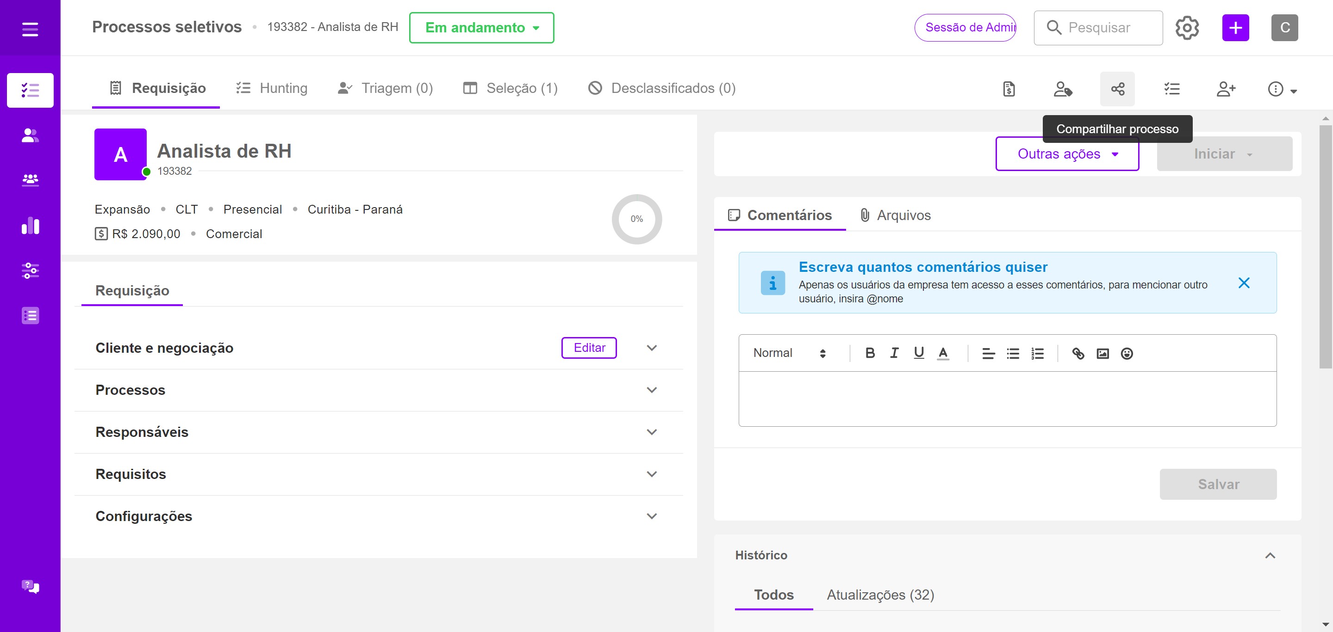
Task: Switch to the Arquivos tab
Action: point(895,215)
